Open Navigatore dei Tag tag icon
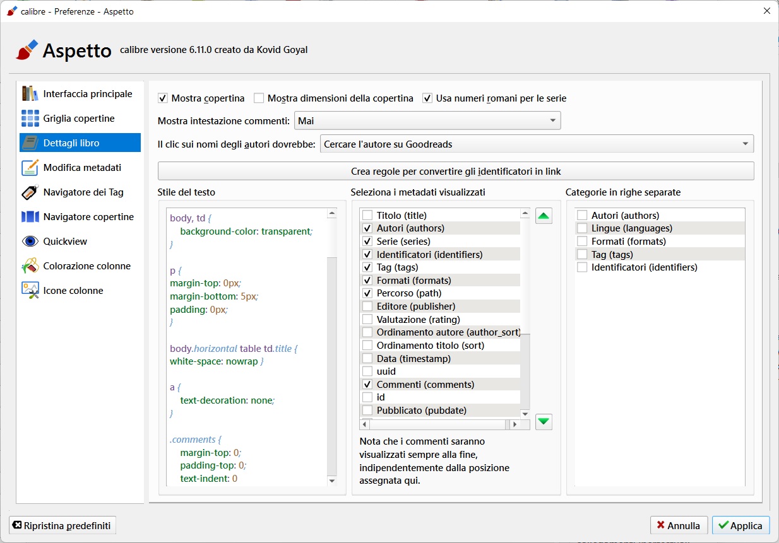 point(30,192)
